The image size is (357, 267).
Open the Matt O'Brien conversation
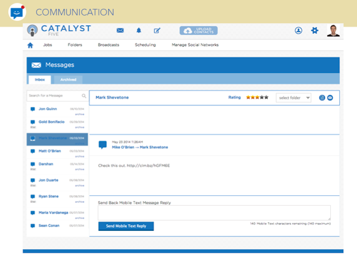coord(50,151)
